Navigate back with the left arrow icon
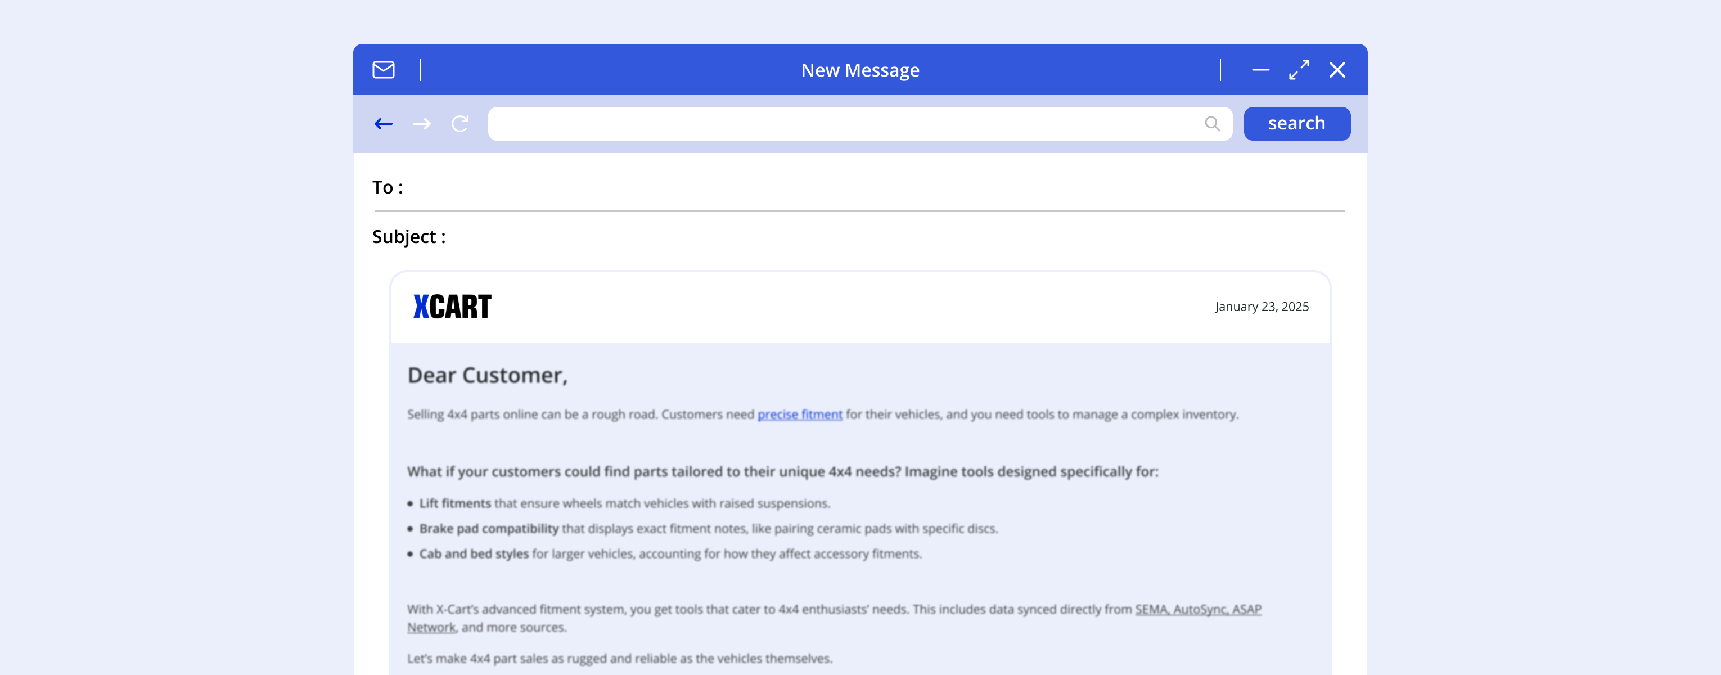 point(383,123)
